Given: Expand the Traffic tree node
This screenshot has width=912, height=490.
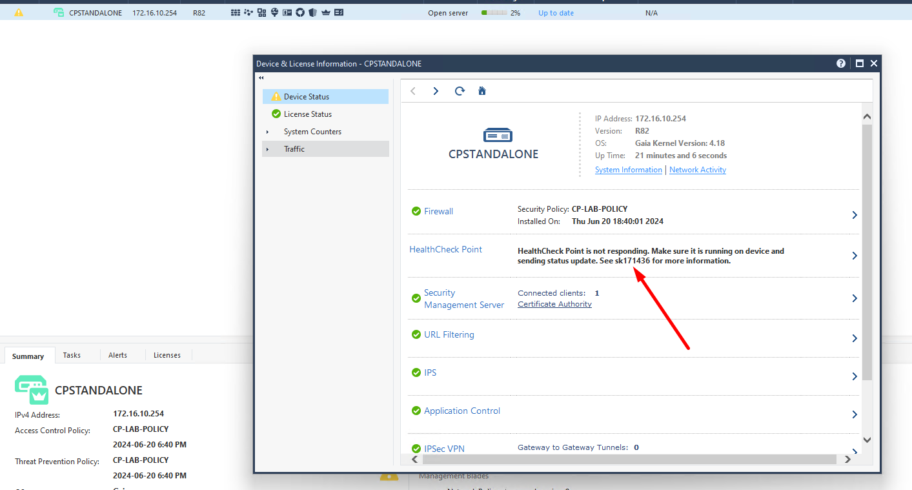Looking at the screenshot, I should [267, 149].
